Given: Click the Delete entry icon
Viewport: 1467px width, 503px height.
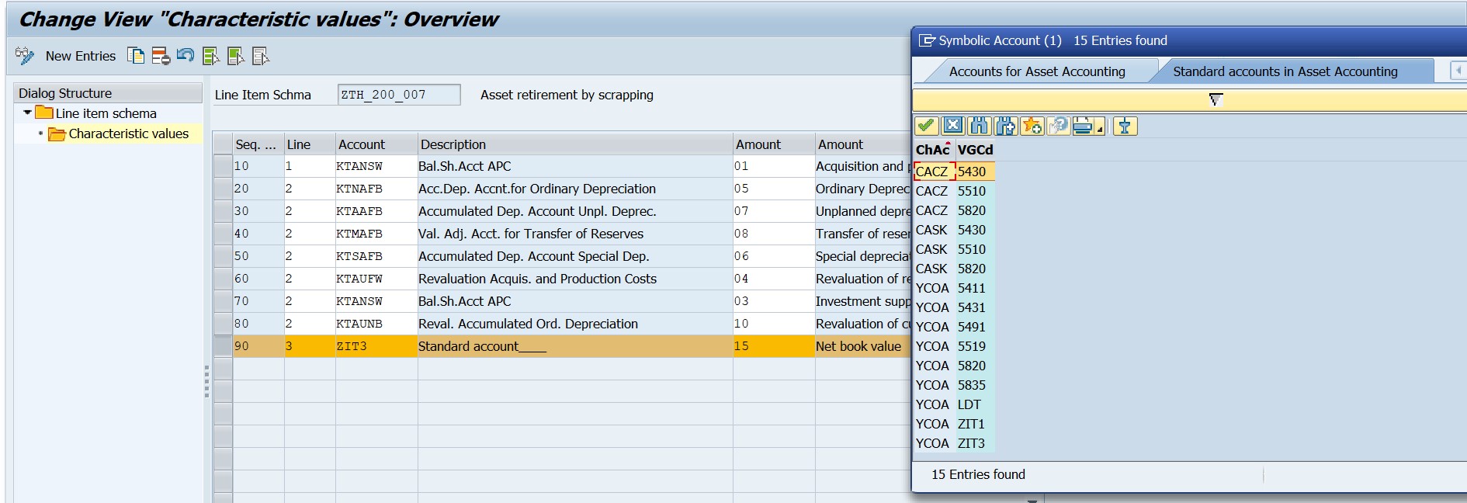Looking at the screenshot, I should [x=161, y=56].
